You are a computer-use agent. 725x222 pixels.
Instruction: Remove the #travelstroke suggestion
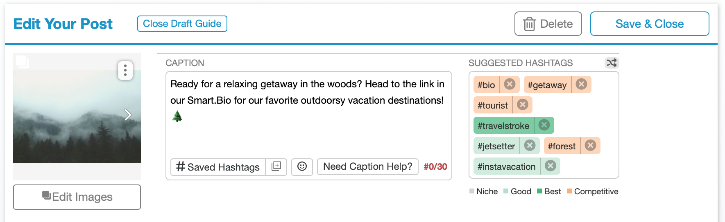(544, 125)
